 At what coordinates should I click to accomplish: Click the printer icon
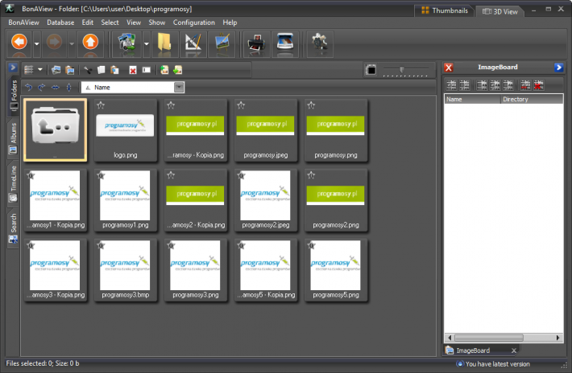256,43
